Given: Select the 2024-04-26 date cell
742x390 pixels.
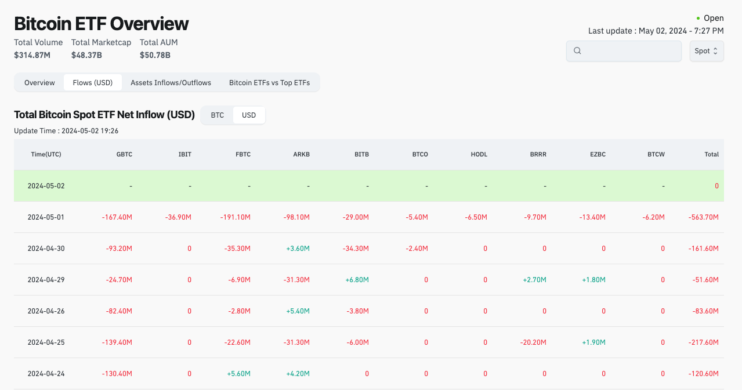Looking at the screenshot, I should (46, 311).
